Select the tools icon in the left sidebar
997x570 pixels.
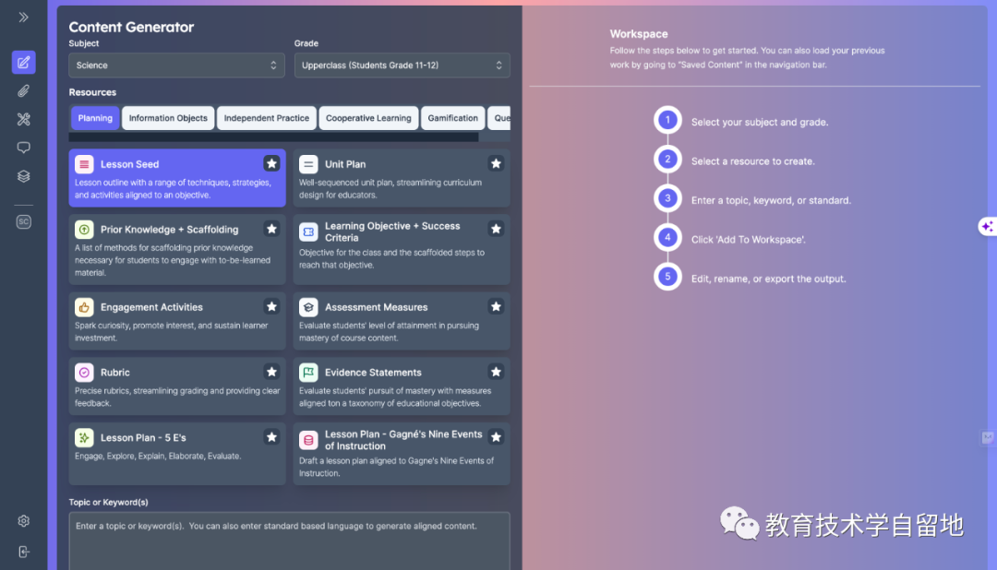pyautogui.click(x=23, y=119)
